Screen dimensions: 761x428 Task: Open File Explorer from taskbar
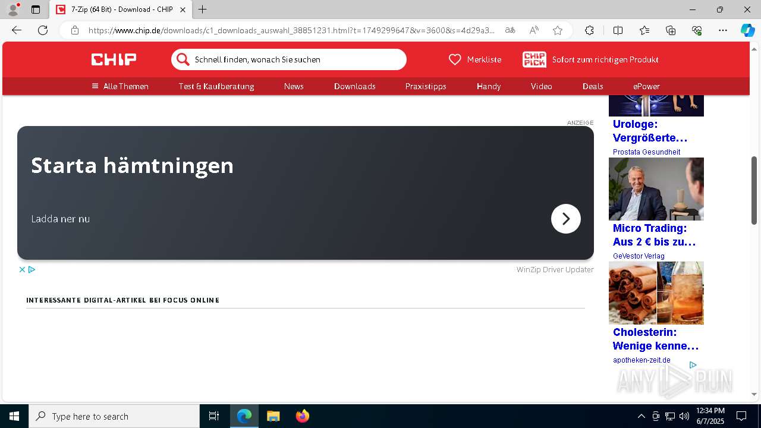pos(273,416)
